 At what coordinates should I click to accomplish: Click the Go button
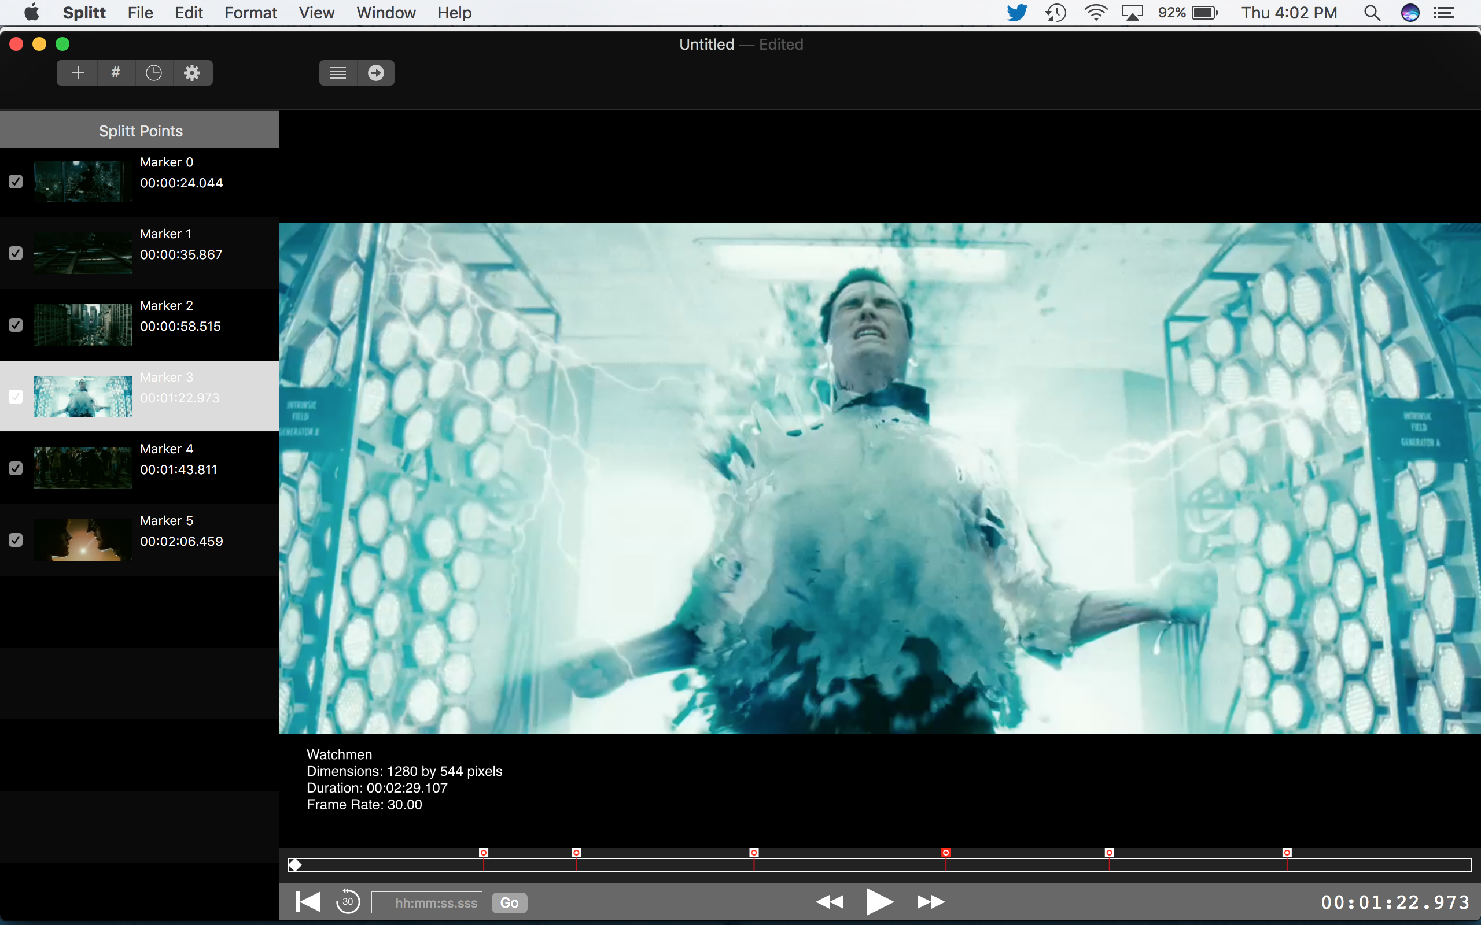509,902
